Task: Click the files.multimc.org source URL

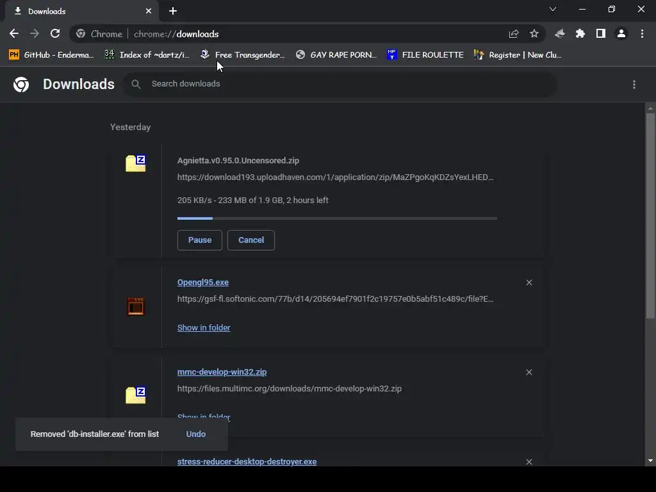Action: (290, 389)
